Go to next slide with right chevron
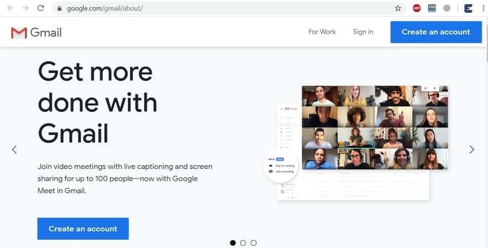This screenshot has height=248, width=488. tap(471, 150)
